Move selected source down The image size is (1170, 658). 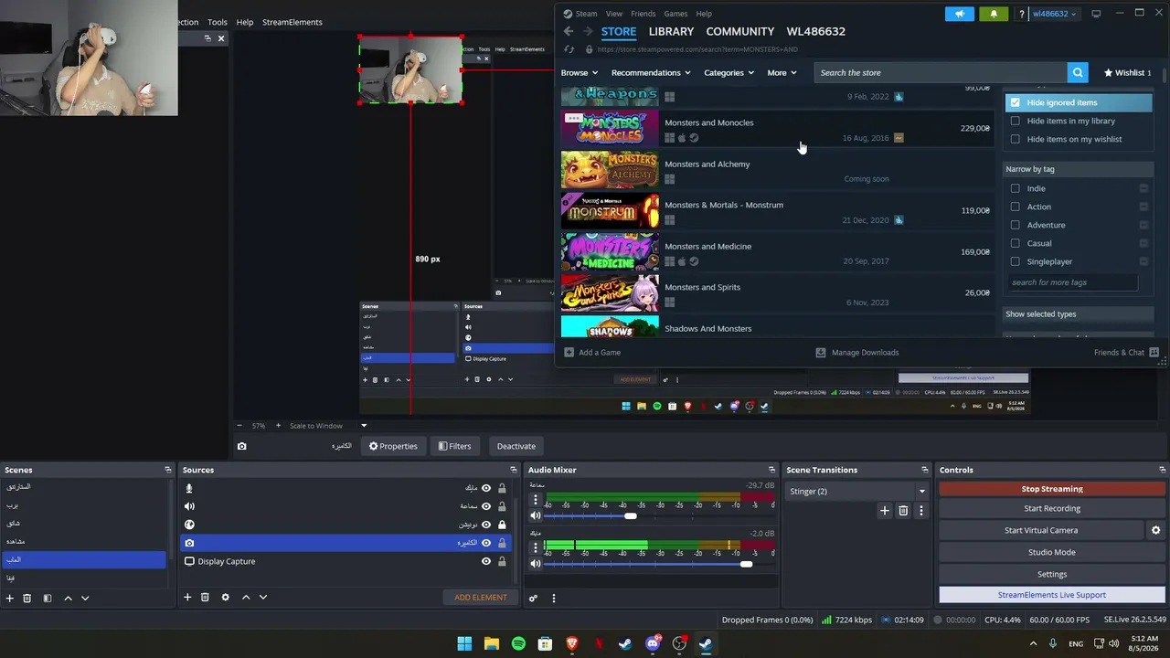(x=263, y=598)
